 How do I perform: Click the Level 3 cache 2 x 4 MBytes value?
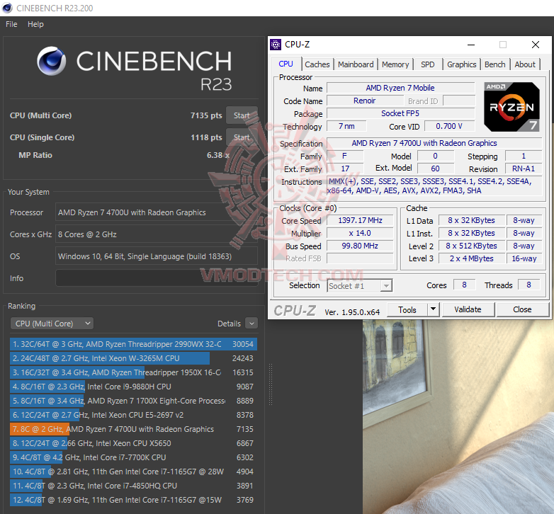point(471,258)
